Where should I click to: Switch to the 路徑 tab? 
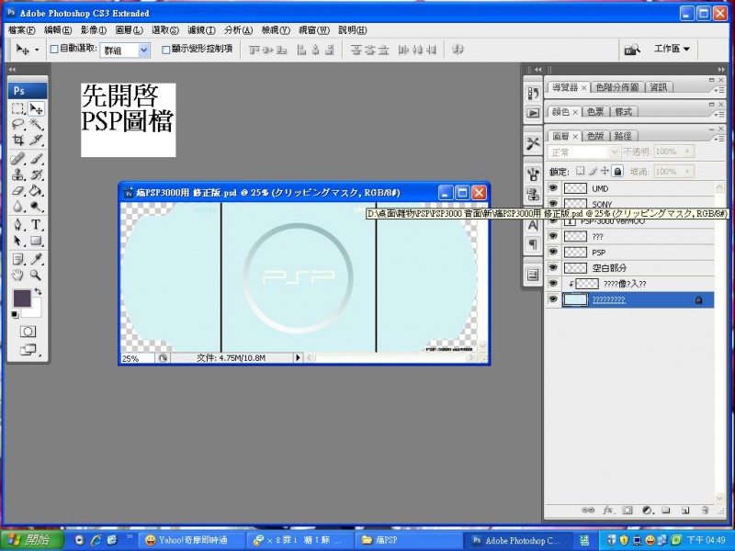[623, 136]
